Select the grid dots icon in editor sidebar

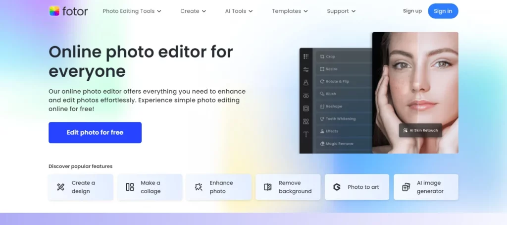tap(306, 56)
